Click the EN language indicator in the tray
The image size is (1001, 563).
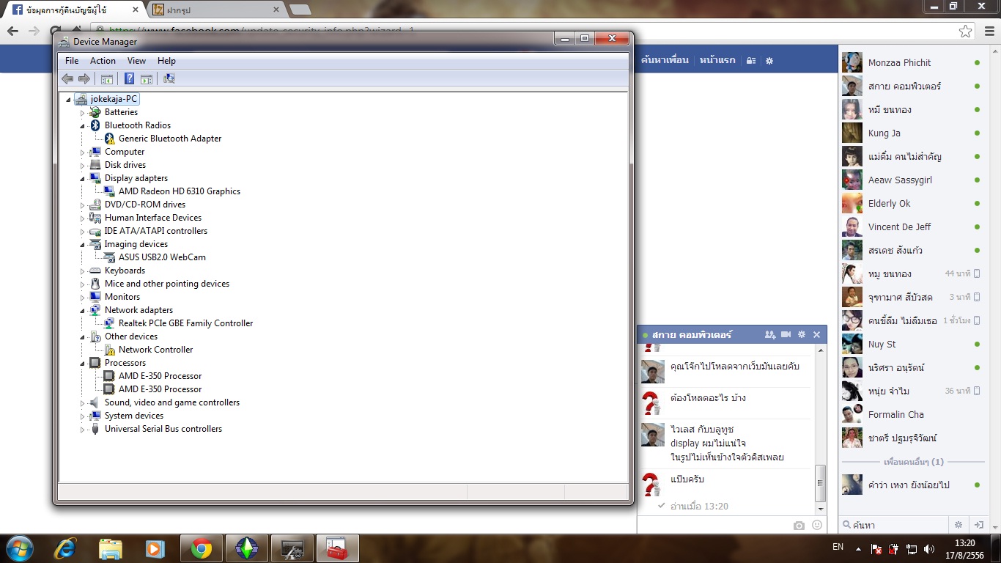click(x=838, y=547)
